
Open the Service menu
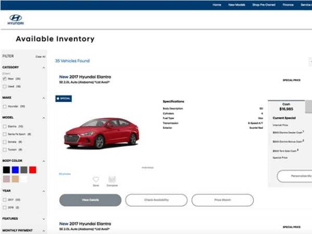point(306,5)
